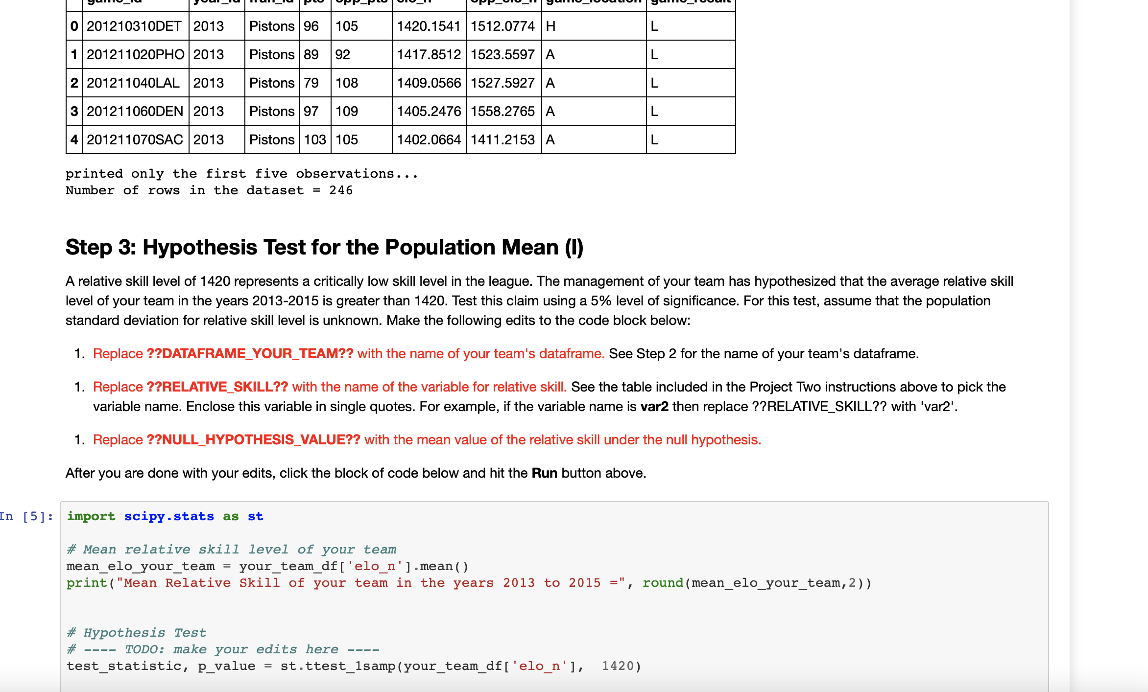Click the Number of rows output text
This screenshot has height=692, width=1148.
pyautogui.click(x=209, y=190)
